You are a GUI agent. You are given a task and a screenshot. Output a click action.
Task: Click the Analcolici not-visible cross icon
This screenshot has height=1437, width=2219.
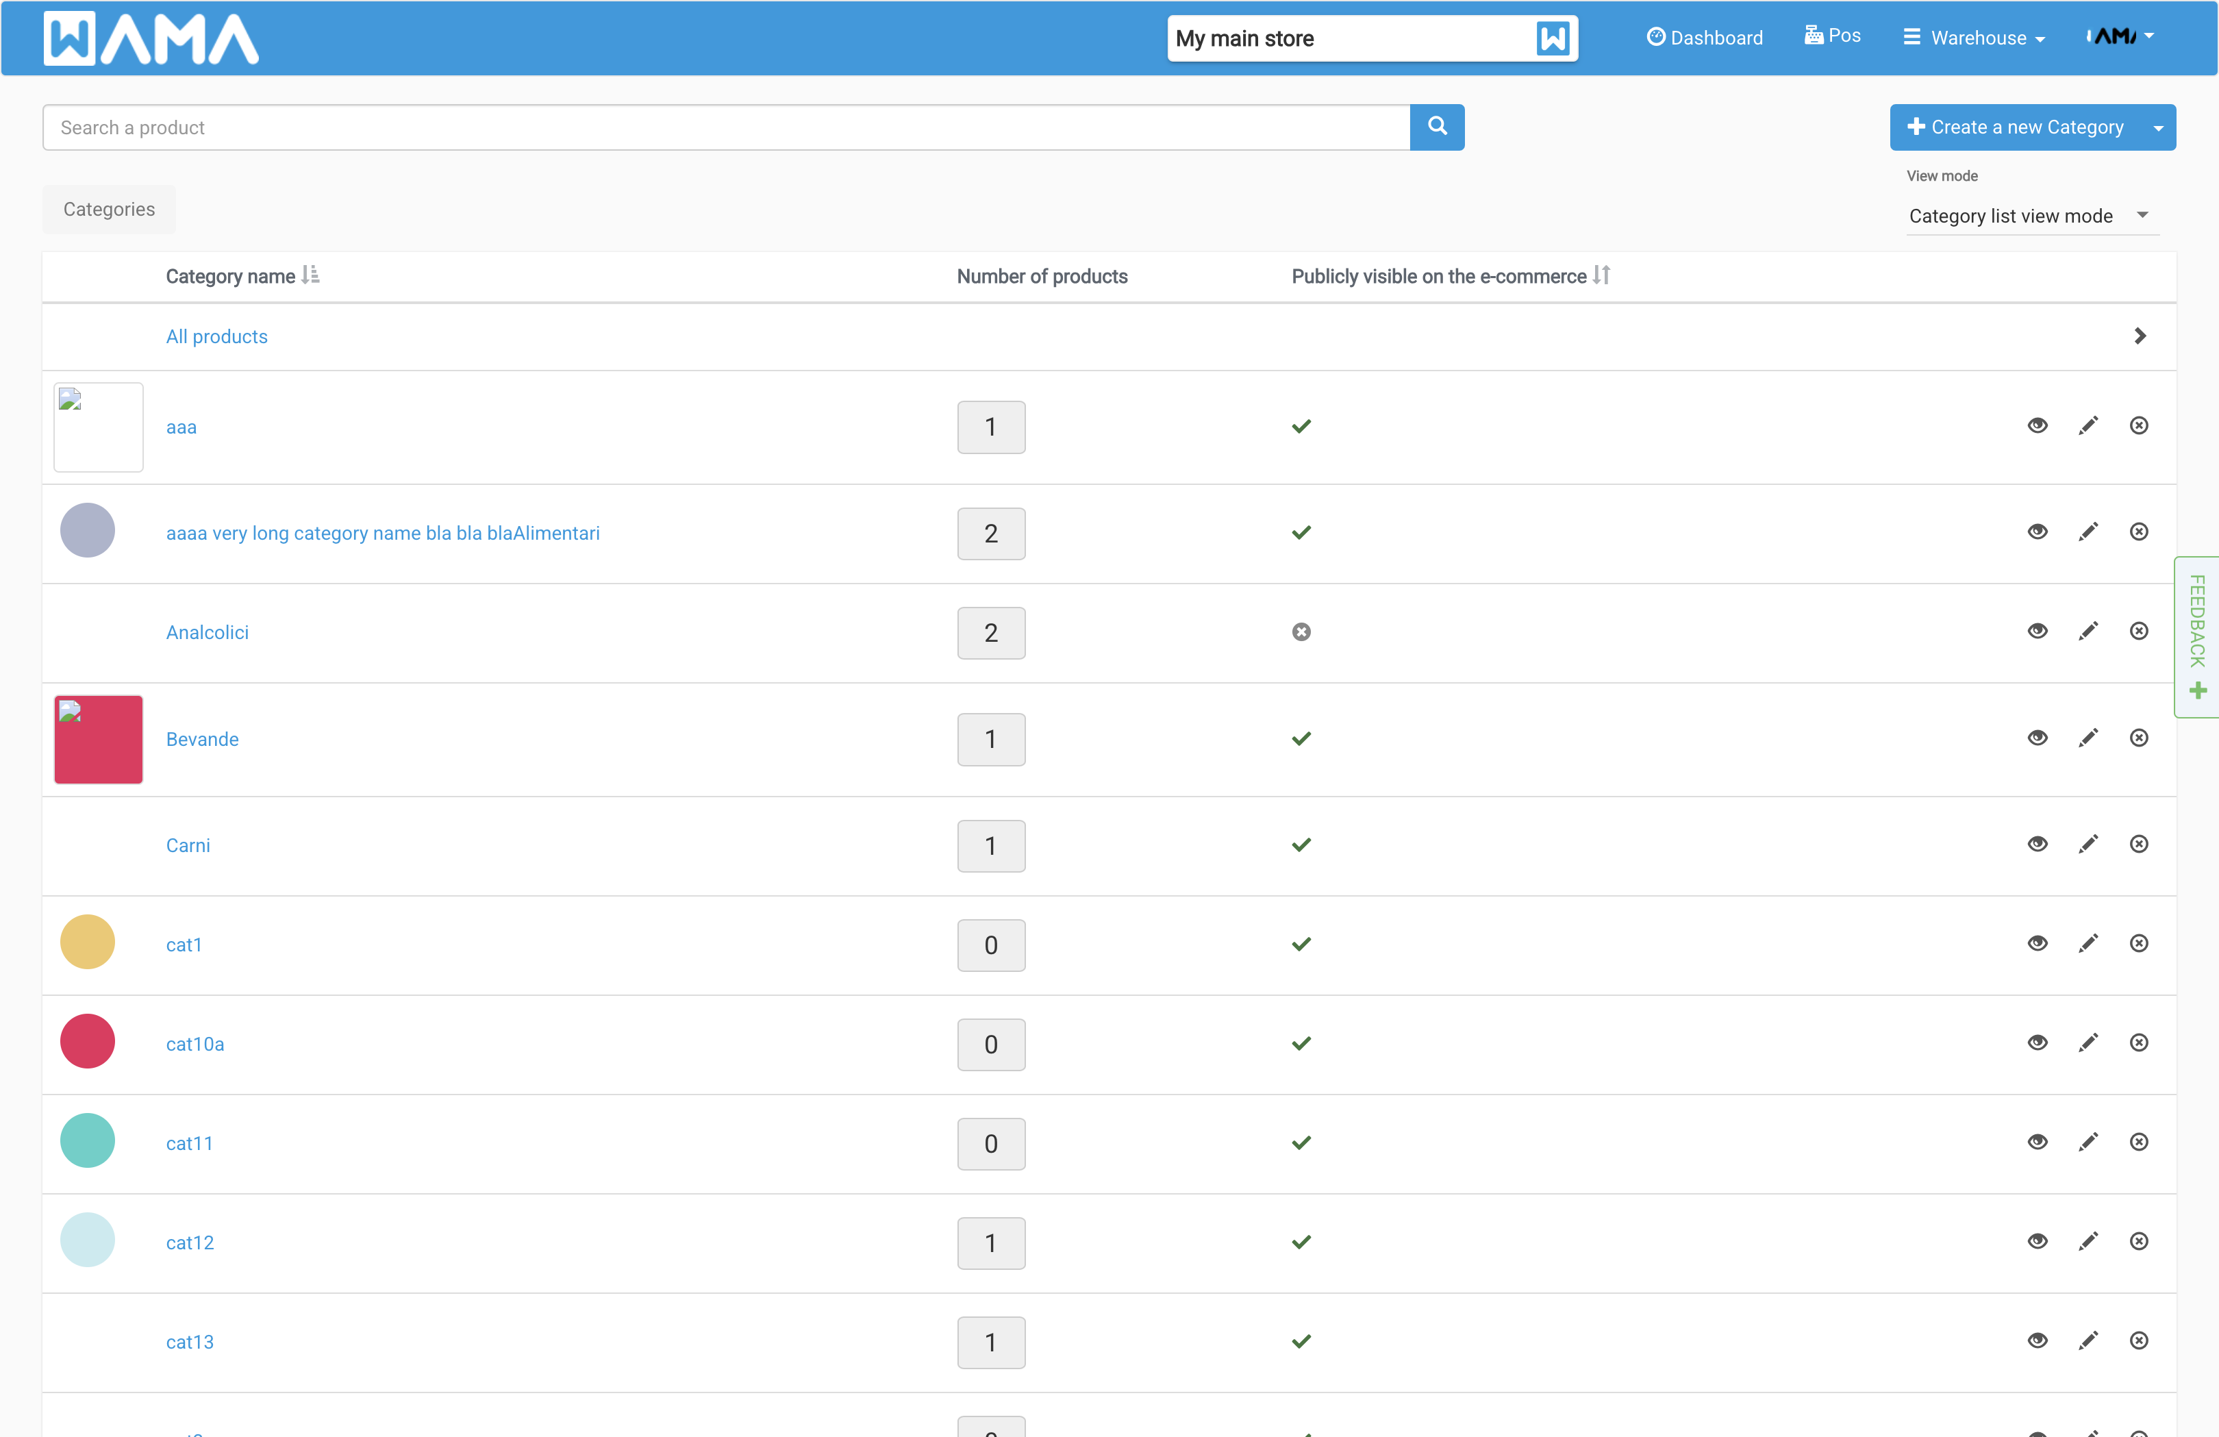click(x=1301, y=632)
